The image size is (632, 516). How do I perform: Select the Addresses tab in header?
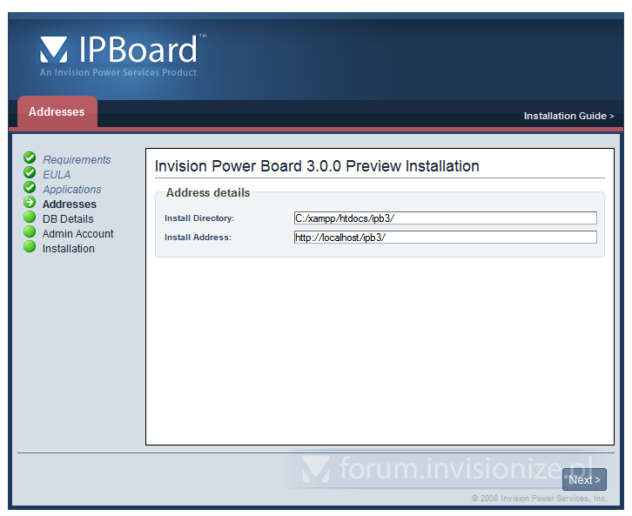tap(57, 112)
